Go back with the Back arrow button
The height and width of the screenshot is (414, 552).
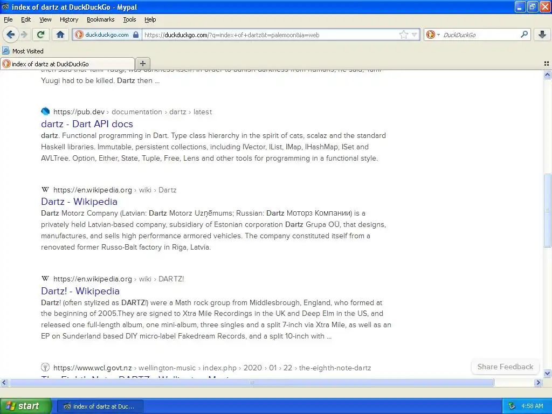11,34
